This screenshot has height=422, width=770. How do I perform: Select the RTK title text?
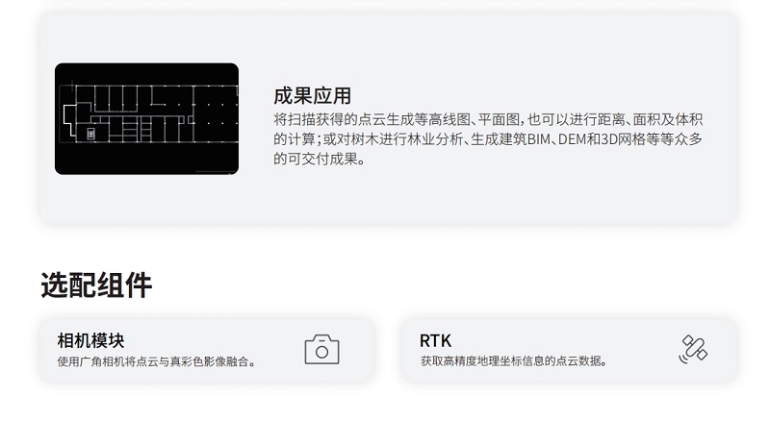(436, 340)
